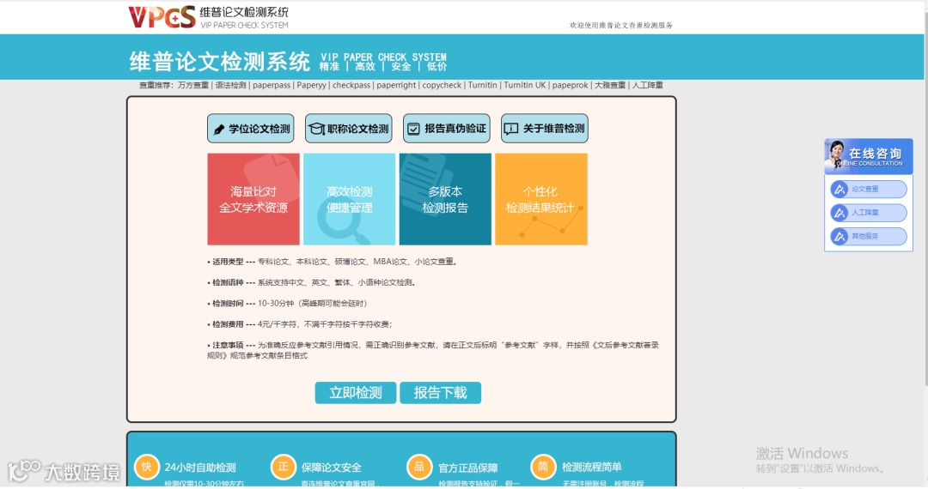928x489 pixels.
Task: Click the VPCS logo
Action: [162, 16]
